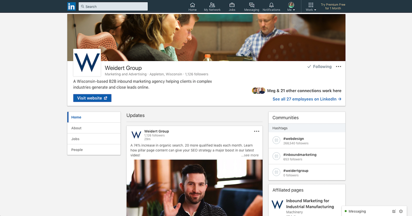This screenshot has width=412, height=216.
Task: Click the LinkedIn logo icon
Action: [x=71, y=6]
